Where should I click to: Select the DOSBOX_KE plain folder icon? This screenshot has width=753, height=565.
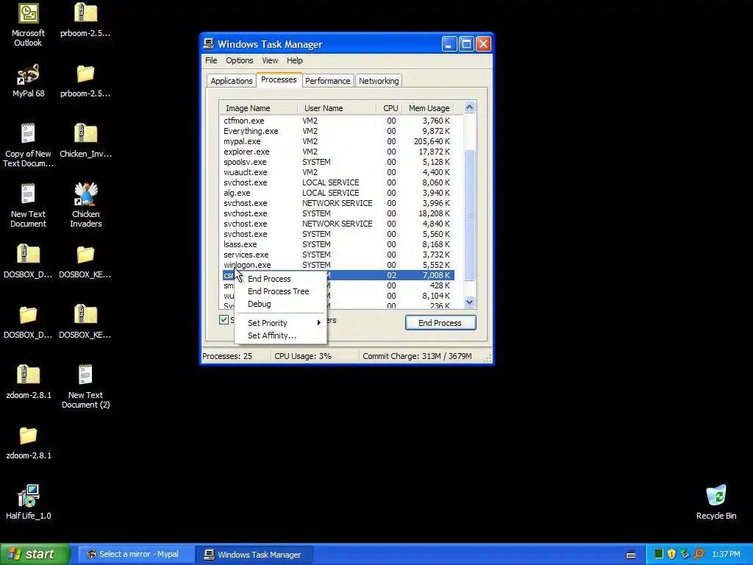[85, 255]
